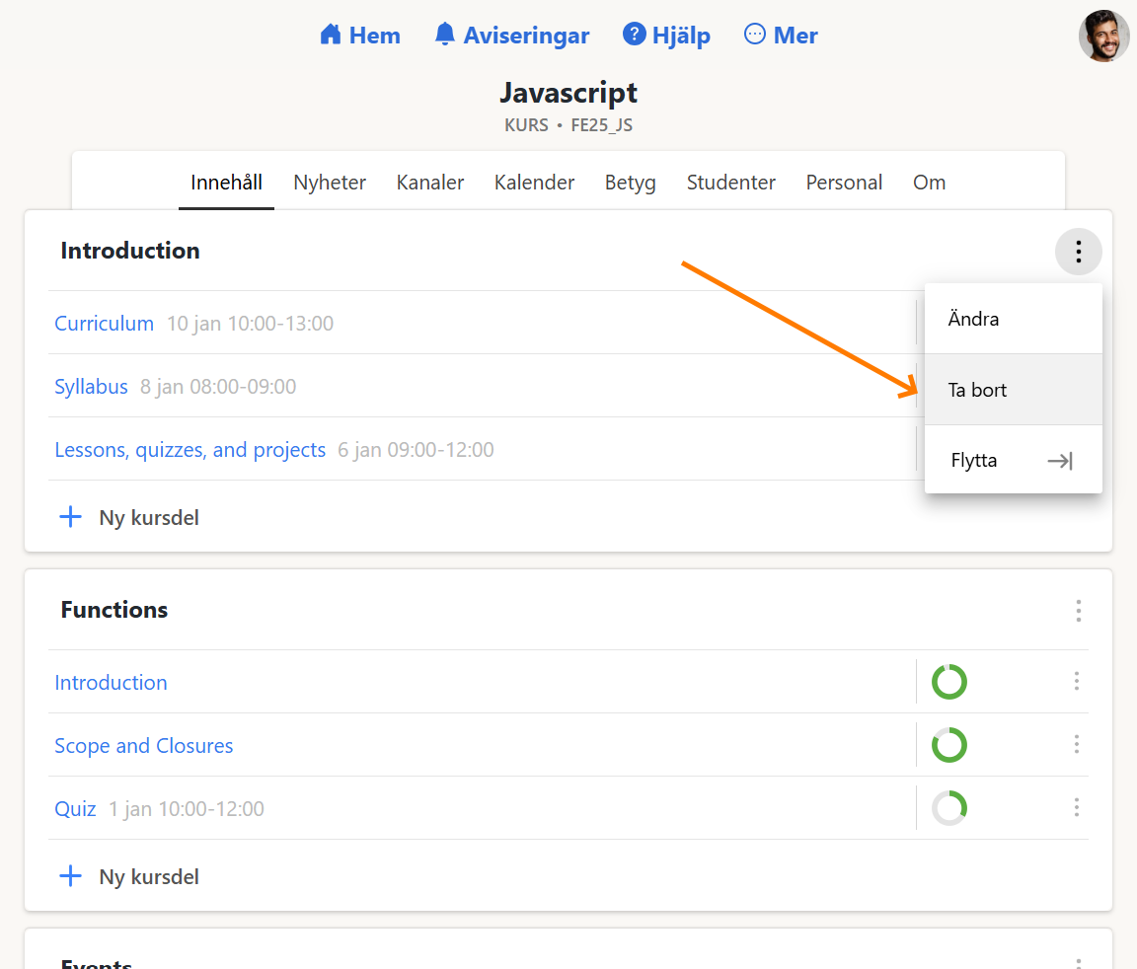This screenshot has height=969, width=1137.
Task: Click the plus icon under Functions section
Action: pyautogui.click(x=71, y=876)
